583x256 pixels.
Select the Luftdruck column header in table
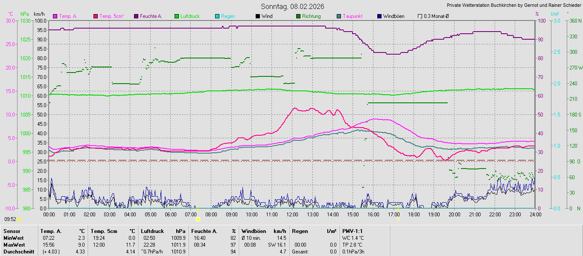click(x=152, y=231)
